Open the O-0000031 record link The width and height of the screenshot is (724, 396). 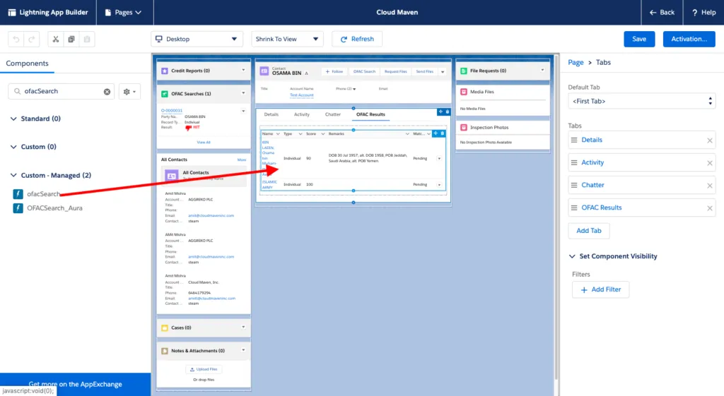click(172, 111)
